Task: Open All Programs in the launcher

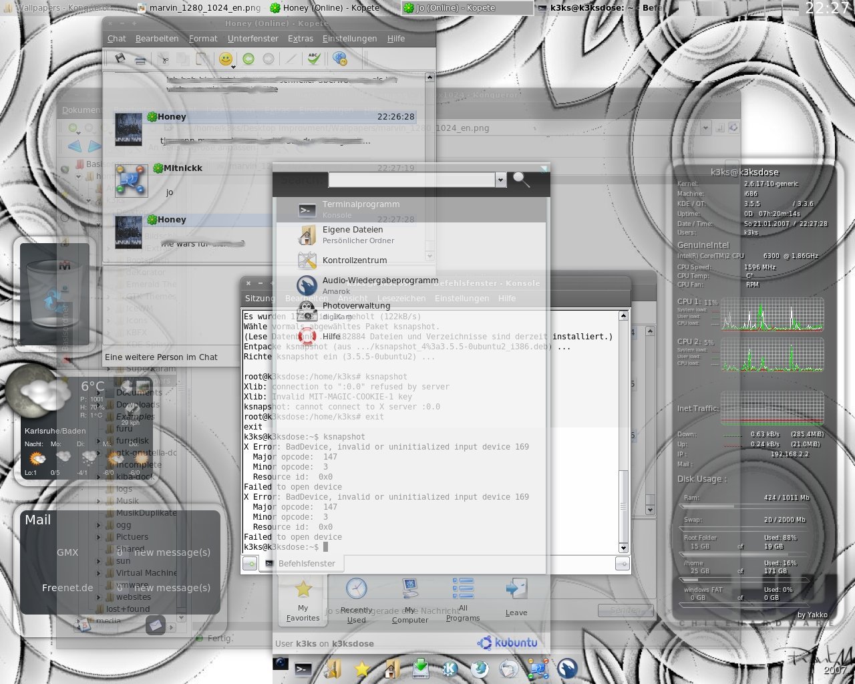Action: tap(463, 599)
